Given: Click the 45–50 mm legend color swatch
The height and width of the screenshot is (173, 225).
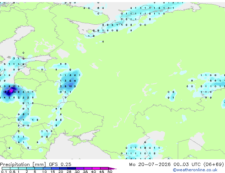Looking at the screenshot, I should 104,168.
